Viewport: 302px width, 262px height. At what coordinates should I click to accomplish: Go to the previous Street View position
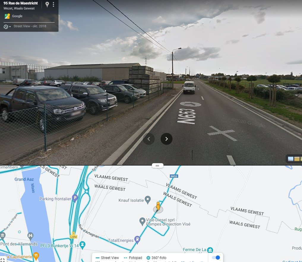coord(149,139)
